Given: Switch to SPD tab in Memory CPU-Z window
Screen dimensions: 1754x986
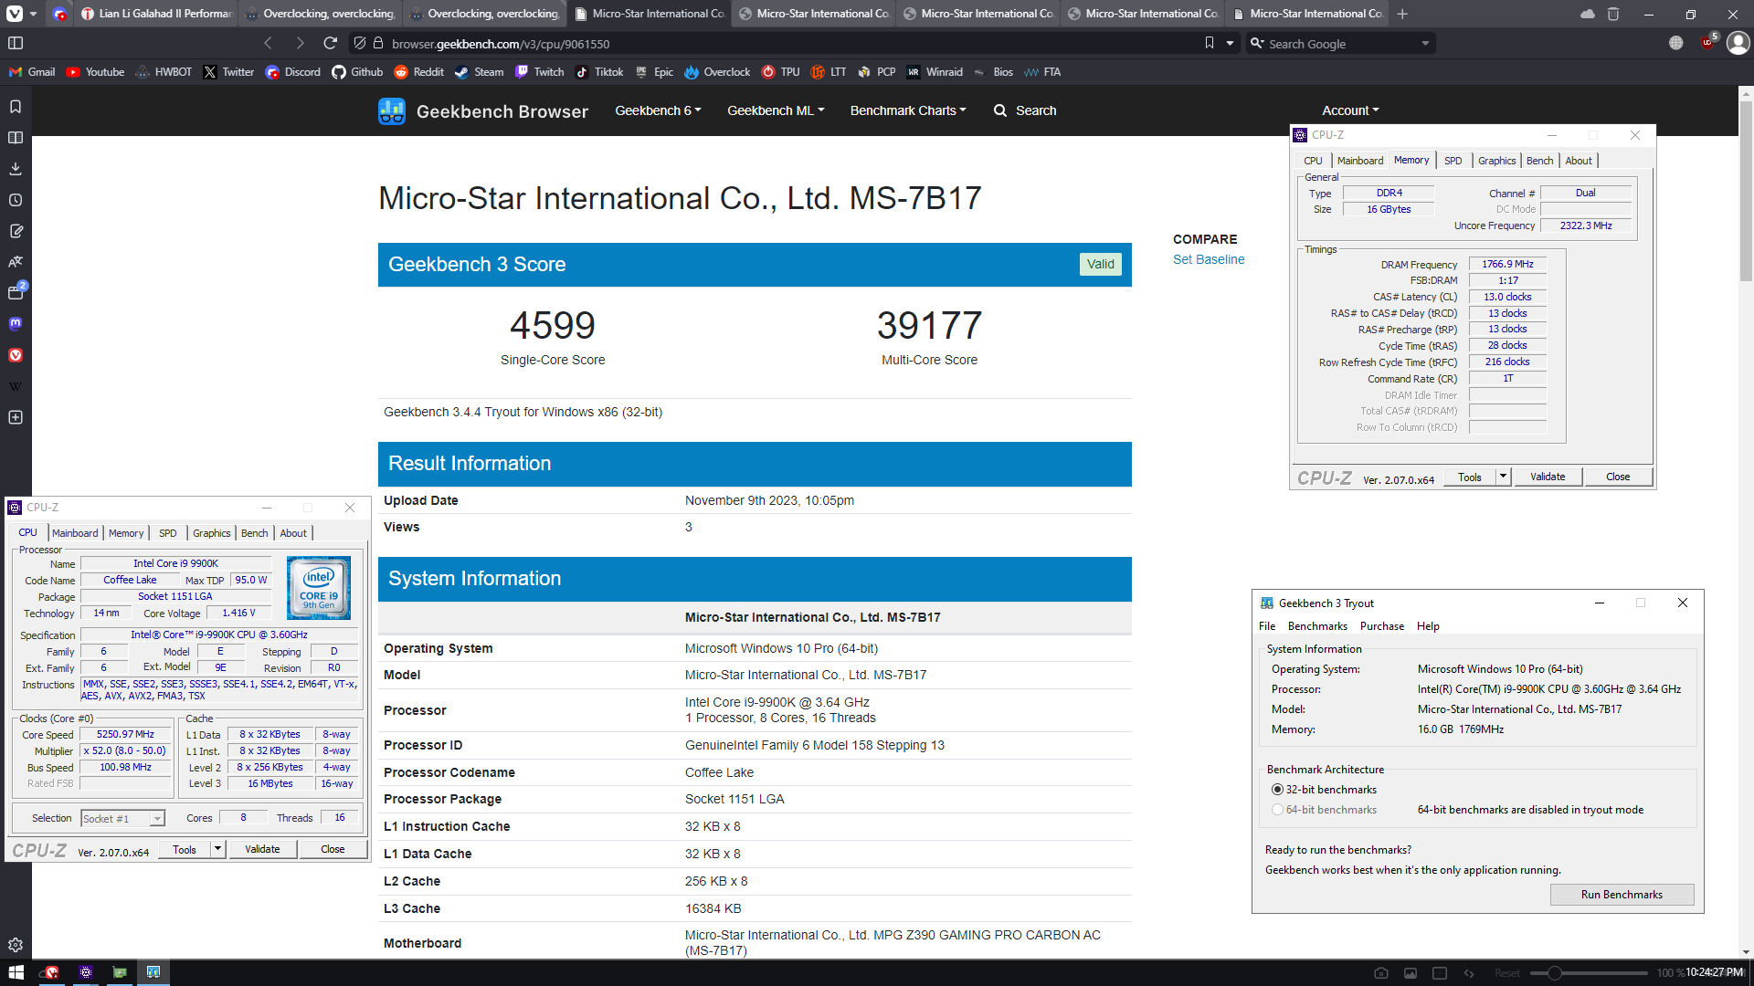Looking at the screenshot, I should [x=1453, y=161].
